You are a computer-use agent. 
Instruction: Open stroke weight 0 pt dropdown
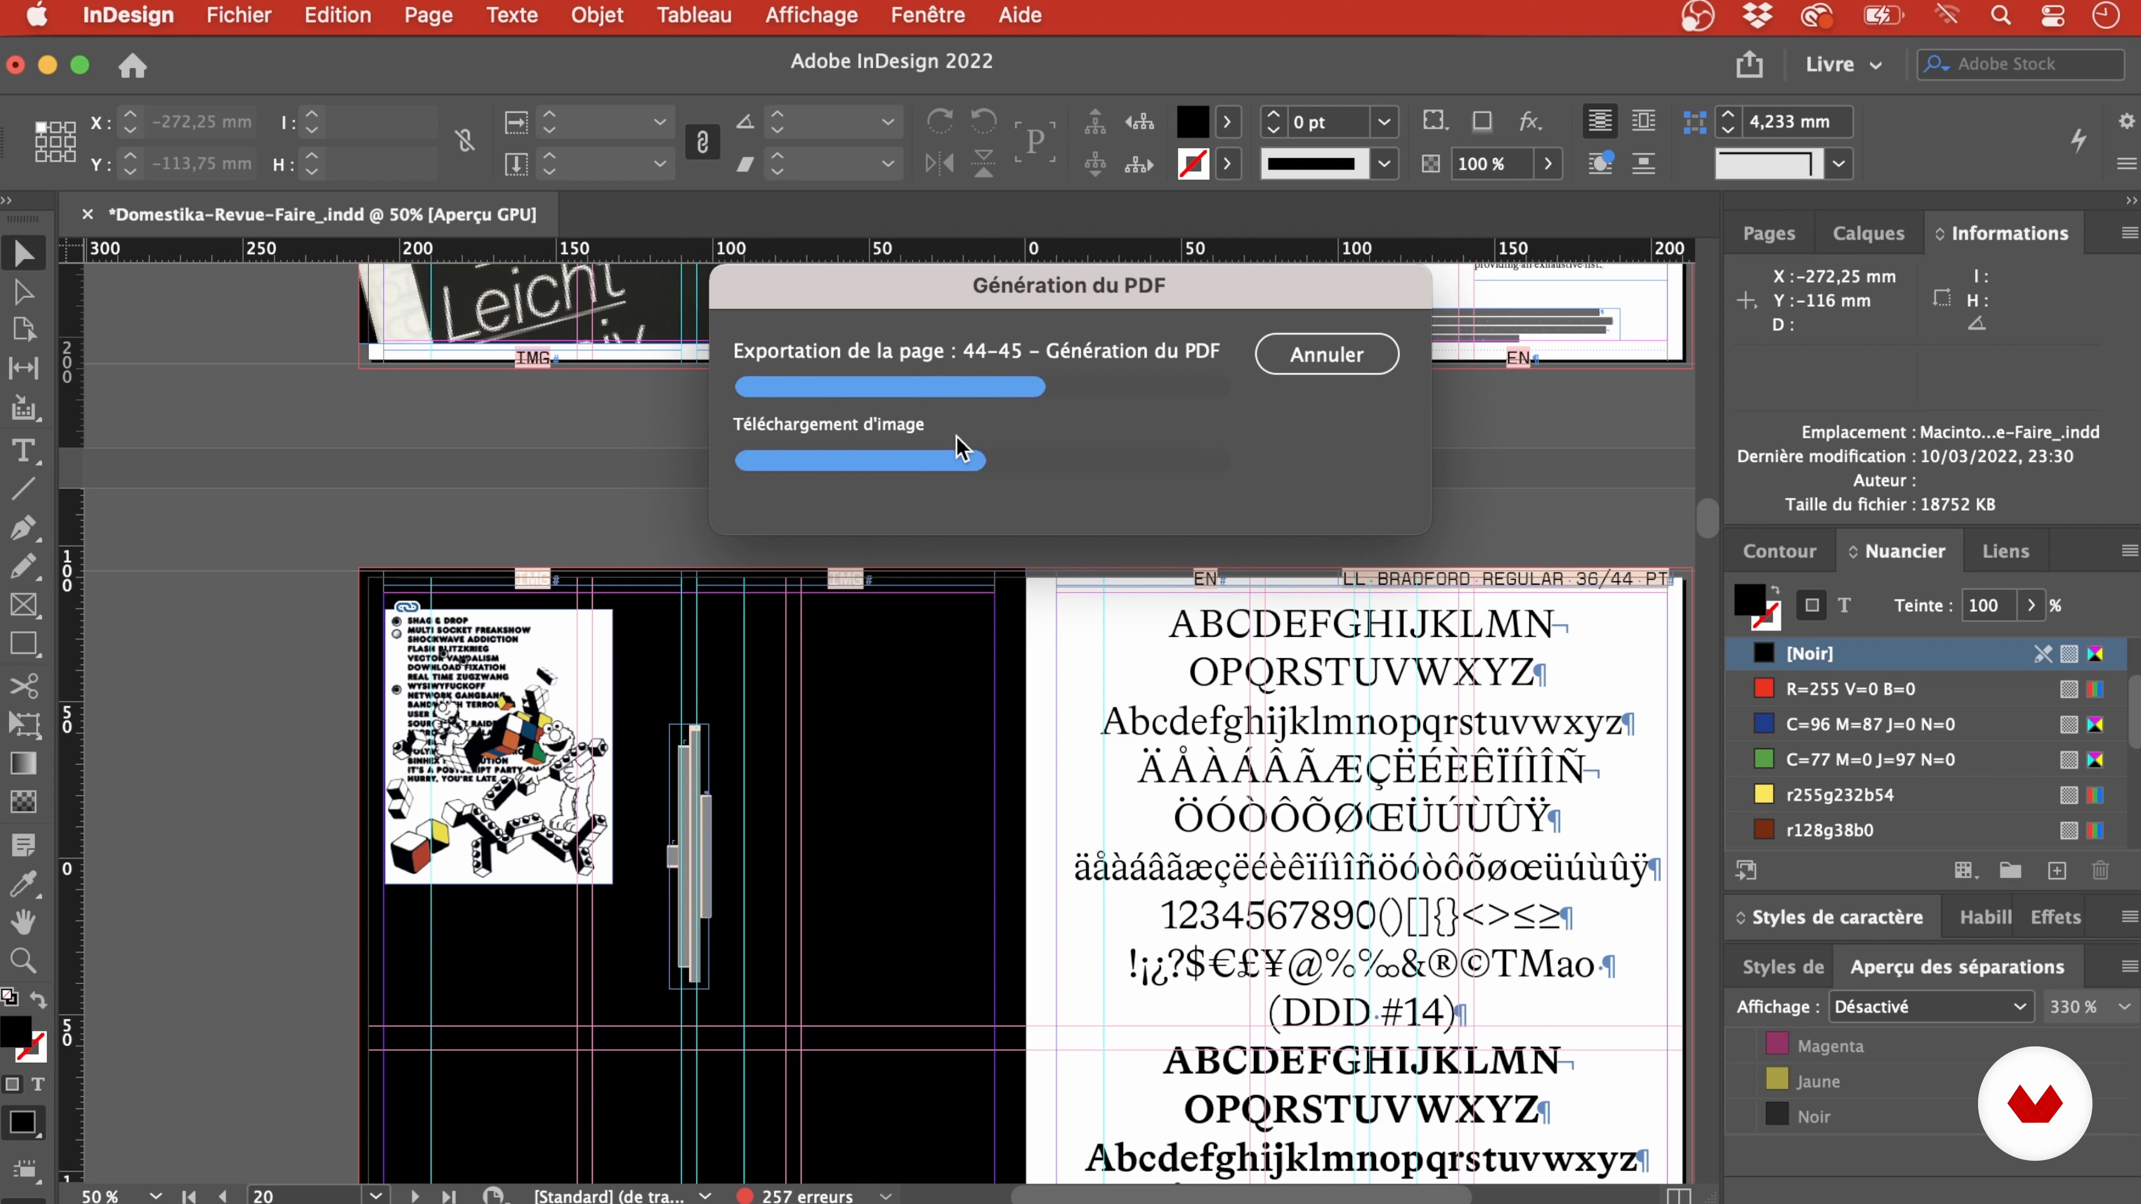[x=1384, y=122]
